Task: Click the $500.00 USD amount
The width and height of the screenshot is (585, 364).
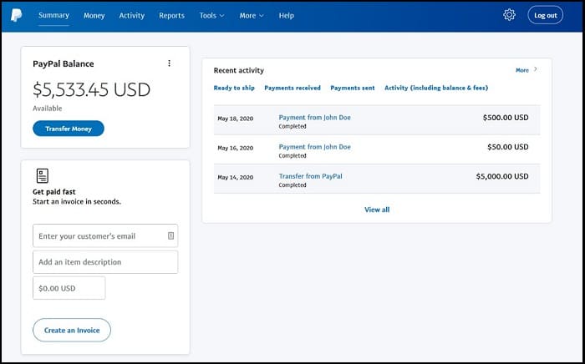Action: pyautogui.click(x=506, y=118)
